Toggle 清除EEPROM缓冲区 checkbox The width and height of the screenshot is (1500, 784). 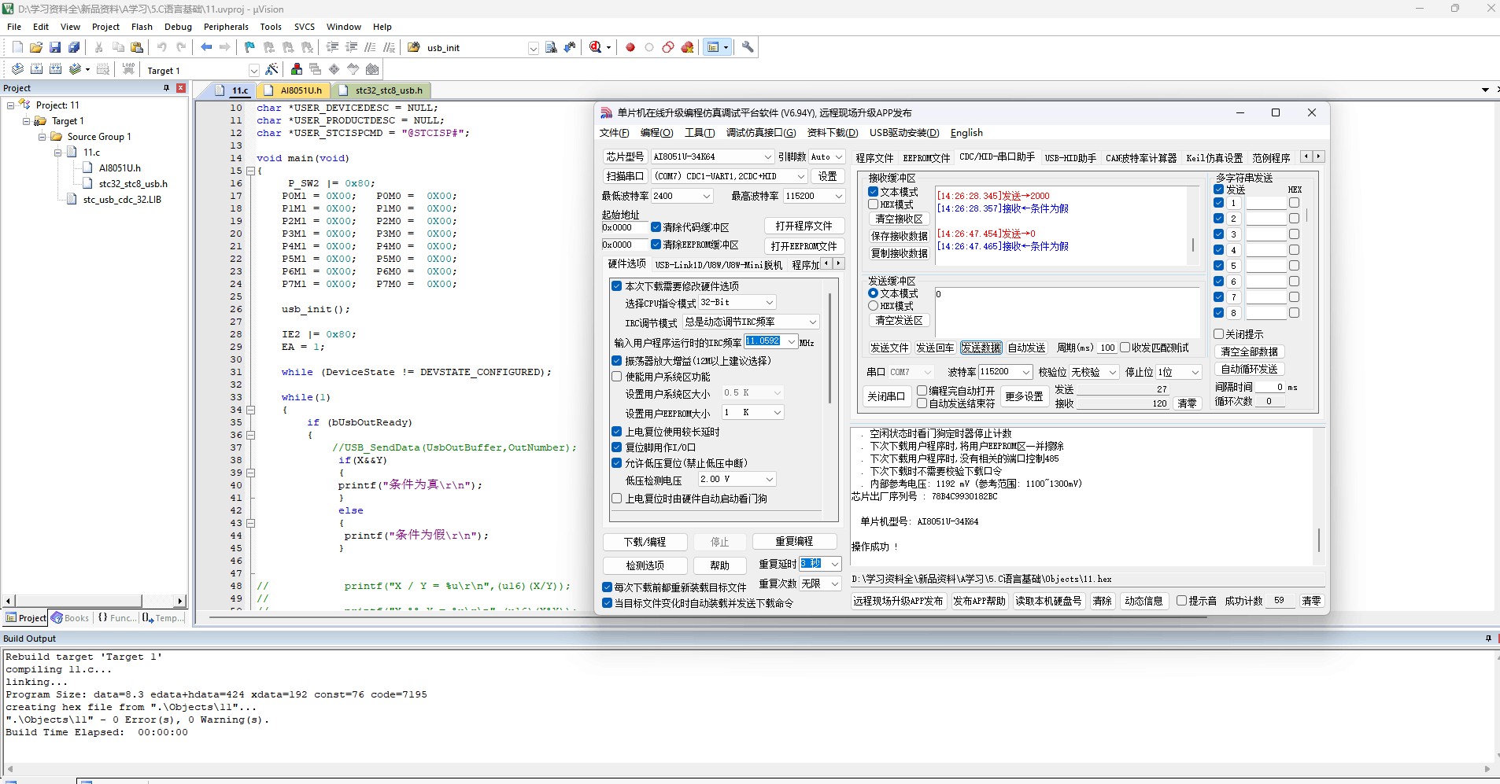[x=656, y=245]
